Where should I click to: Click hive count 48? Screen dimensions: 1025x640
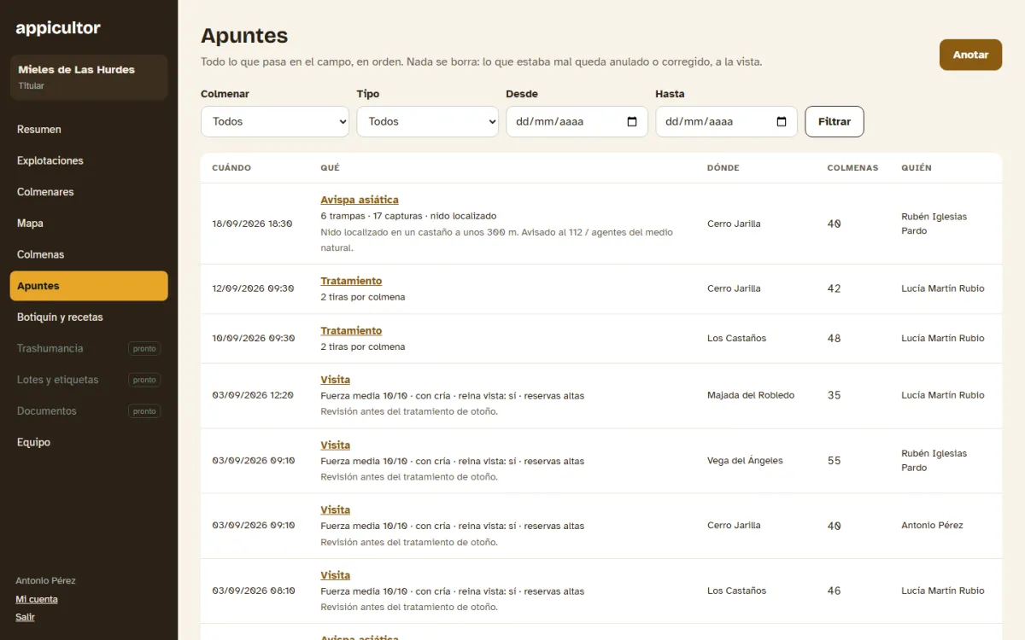click(835, 338)
